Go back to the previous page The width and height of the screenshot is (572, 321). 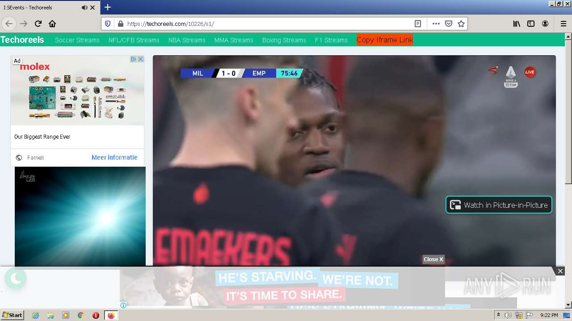pos(9,24)
